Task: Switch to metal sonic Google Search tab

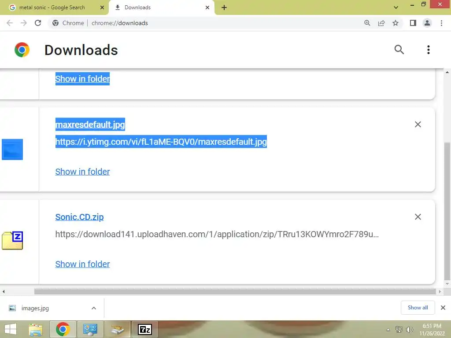Action: pyautogui.click(x=52, y=7)
